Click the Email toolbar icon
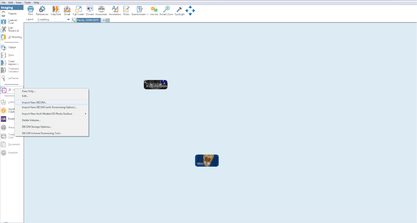Screen dimensions: 417x223 [67, 9]
